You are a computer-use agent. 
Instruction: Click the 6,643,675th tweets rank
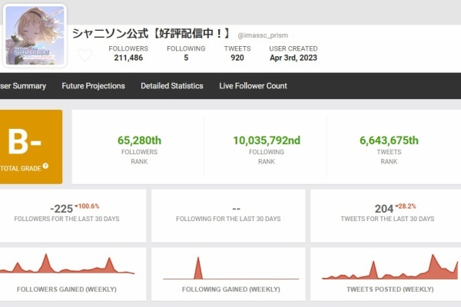(x=389, y=140)
